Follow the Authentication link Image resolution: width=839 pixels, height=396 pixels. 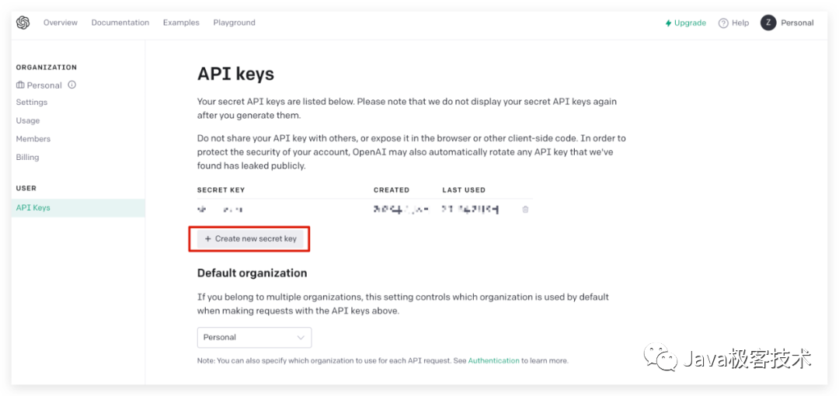pos(493,360)
